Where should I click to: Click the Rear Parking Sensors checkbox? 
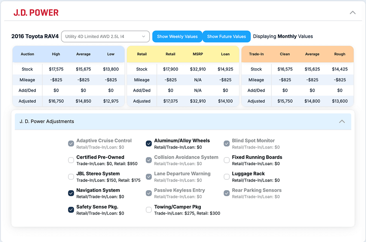coord(227,193)
